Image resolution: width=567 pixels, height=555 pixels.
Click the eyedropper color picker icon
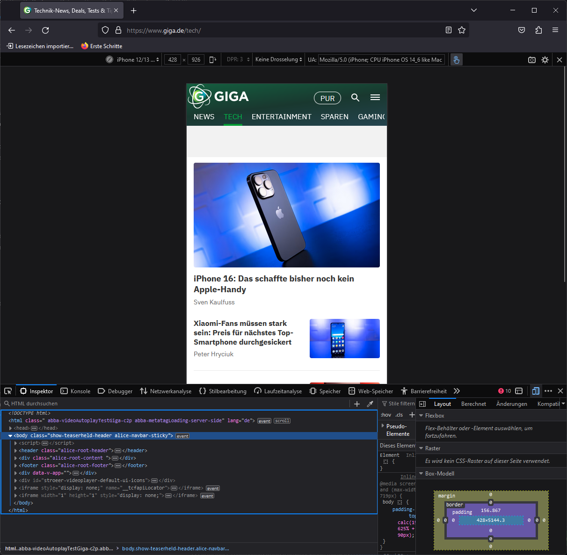pyautogui.click(x=370, y=404)
